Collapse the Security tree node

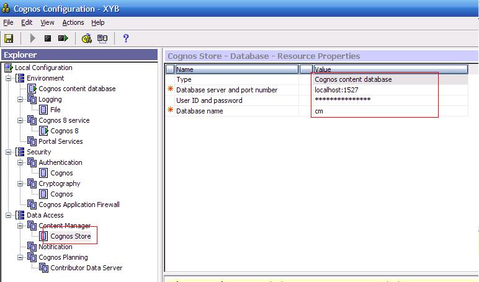9,152
